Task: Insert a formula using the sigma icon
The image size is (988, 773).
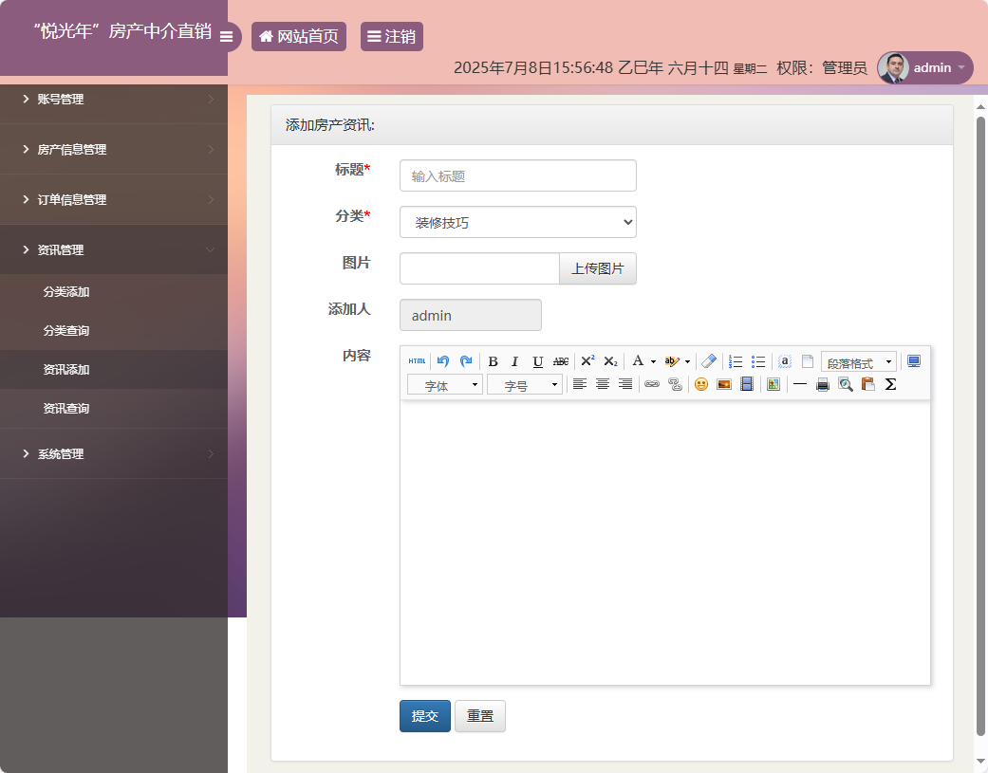Action: click(x=891, y=384)
